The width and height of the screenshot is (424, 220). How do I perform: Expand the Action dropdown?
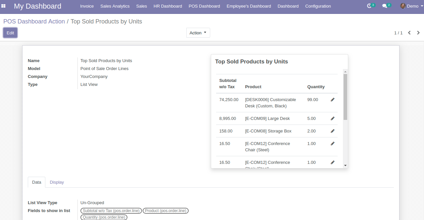click(x=198, y=33)
